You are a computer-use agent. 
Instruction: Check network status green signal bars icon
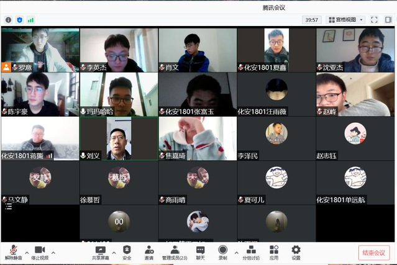click(30, 20)
